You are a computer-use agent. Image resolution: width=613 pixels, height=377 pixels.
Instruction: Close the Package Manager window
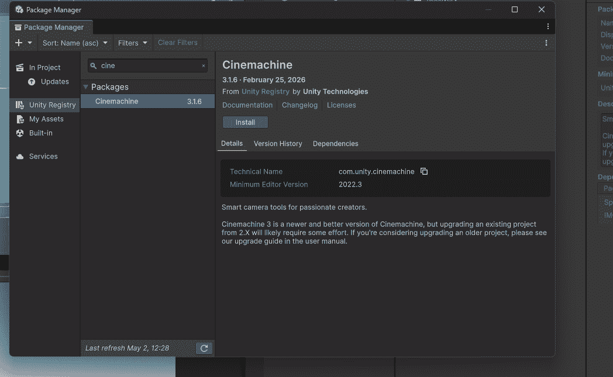click(x=541, y=9)
